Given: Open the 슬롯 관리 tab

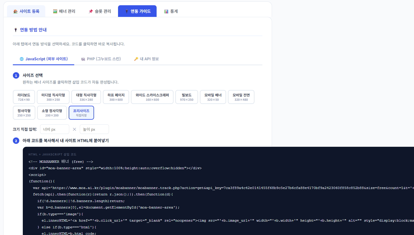Looking at the screenshot, I should pos(100,11).
